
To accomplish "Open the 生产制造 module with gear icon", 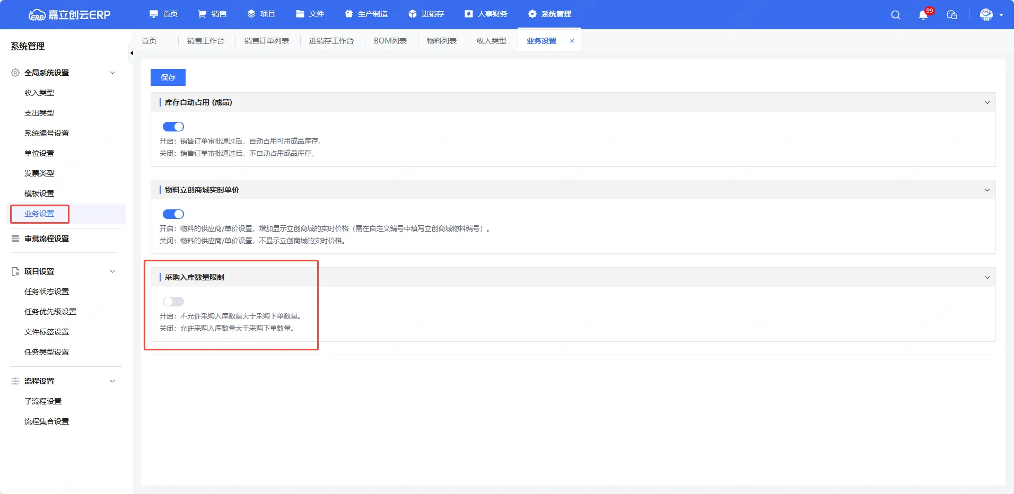I will pos(366,14).
